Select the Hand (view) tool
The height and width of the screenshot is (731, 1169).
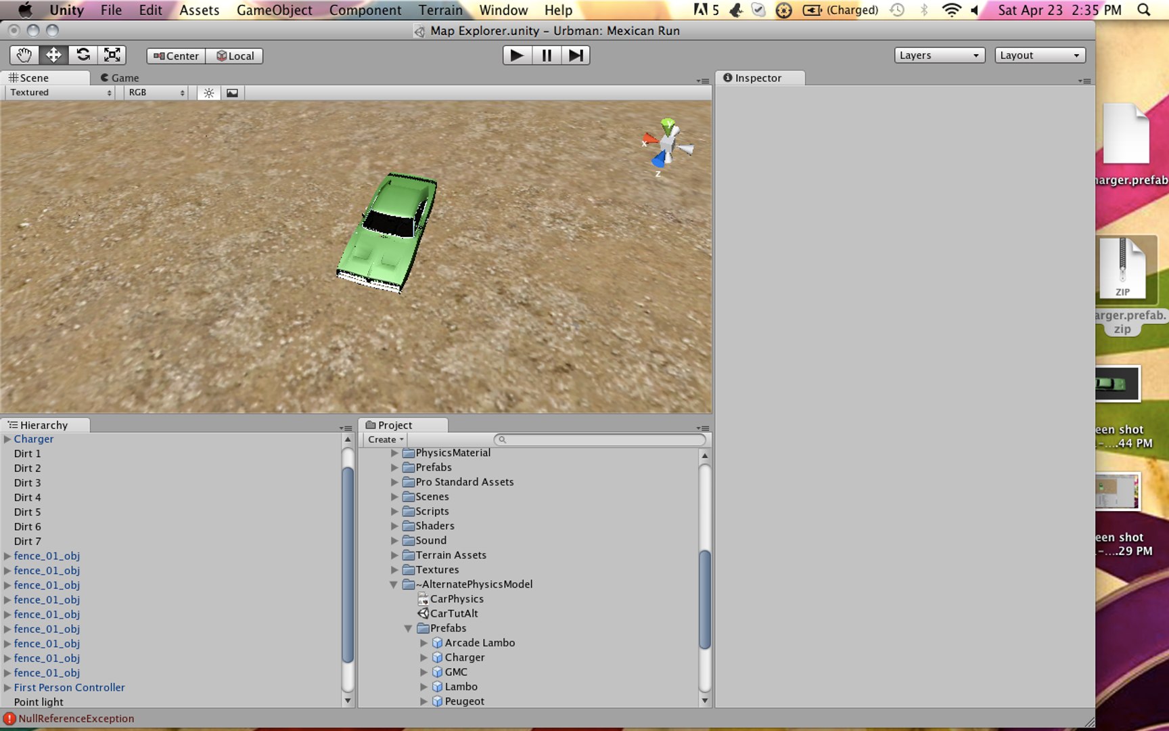(x=24, y=56)
